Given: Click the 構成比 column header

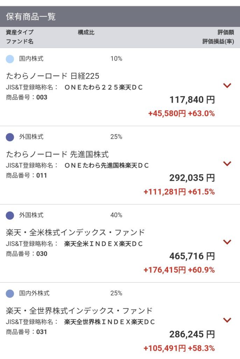Looking at the screenshot, I should tap(86, 33).
